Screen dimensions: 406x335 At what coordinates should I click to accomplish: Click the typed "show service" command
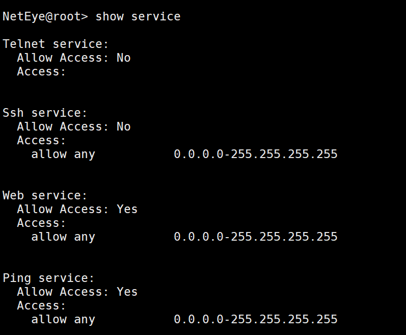138,16
